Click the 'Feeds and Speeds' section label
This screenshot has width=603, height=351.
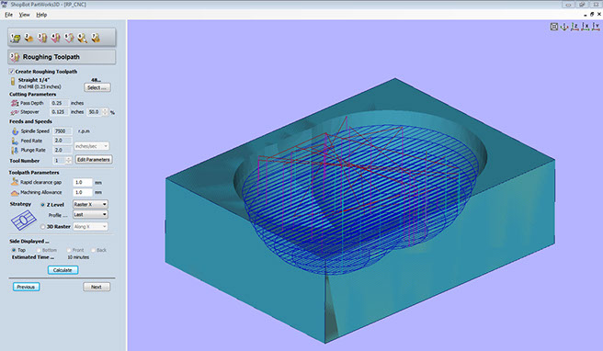coord(30,121)
